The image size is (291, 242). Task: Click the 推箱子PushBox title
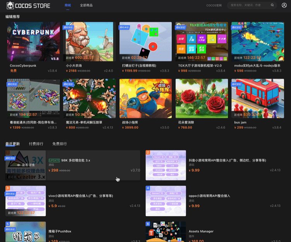tap(60, 232)
